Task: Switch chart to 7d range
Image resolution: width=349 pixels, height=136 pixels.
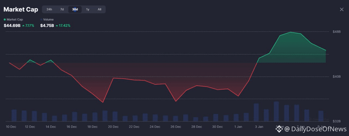Action: click(x=62, y=9)
